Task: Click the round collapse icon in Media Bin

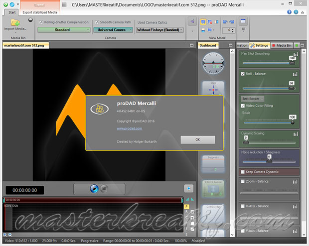Action: coord(30,20)
